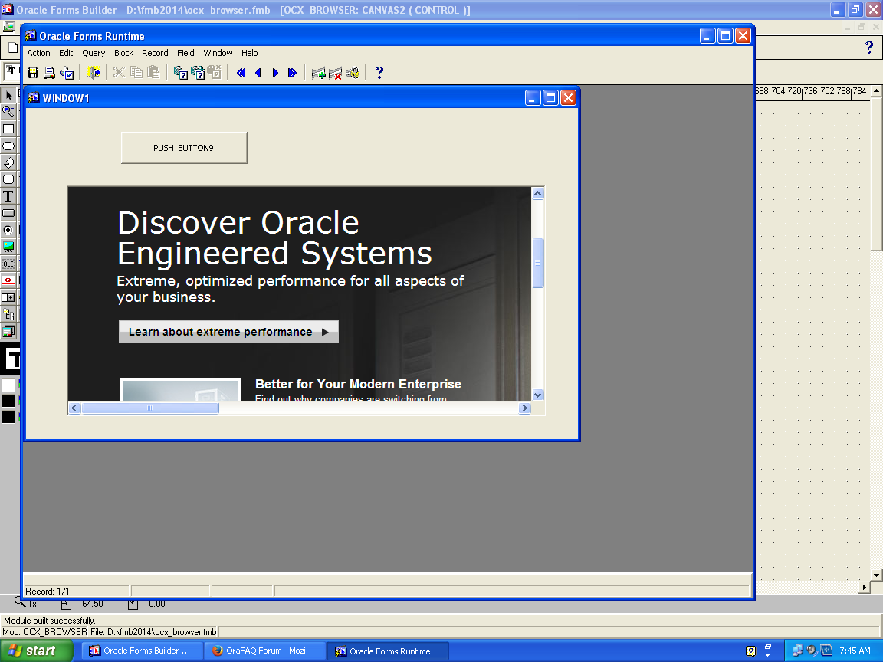Screen dimensions: 883x662
Task: Click the Exit door icon
Action: 94,73
